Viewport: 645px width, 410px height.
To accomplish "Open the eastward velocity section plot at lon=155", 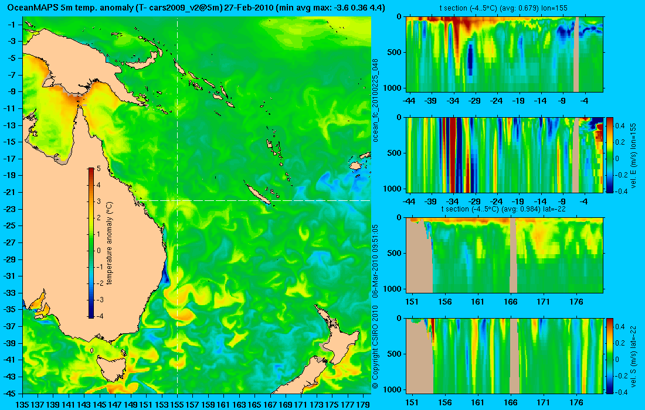I will click(504, 155).
